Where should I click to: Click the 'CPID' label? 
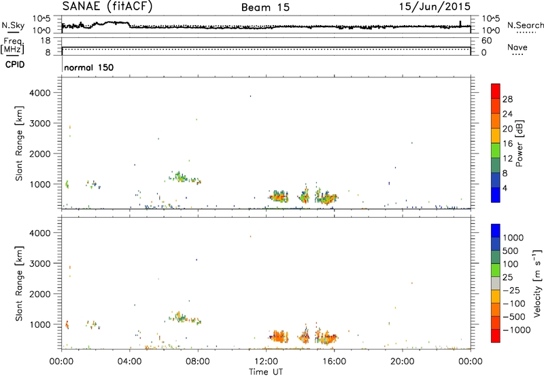click(x=15, y=64)
